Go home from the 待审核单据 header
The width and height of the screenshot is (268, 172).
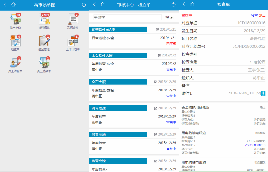pyautogui.click(x=13, y=5)
